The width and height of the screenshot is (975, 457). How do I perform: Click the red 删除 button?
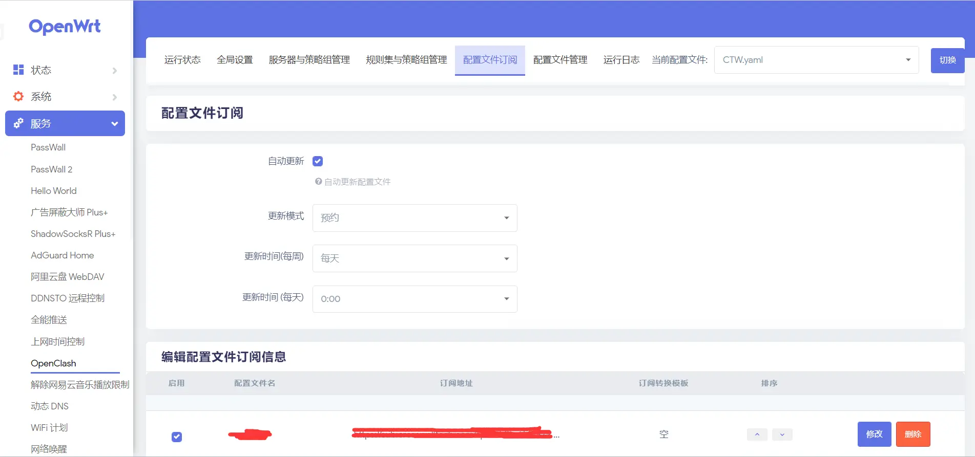(x=913, y=434)
